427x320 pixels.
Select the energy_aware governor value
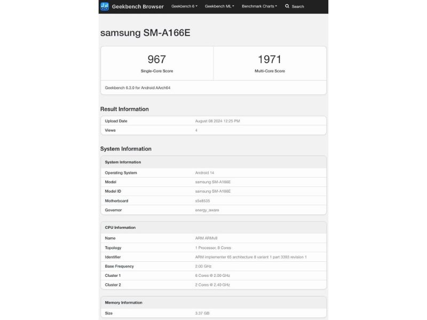click(x=207, y=210)
